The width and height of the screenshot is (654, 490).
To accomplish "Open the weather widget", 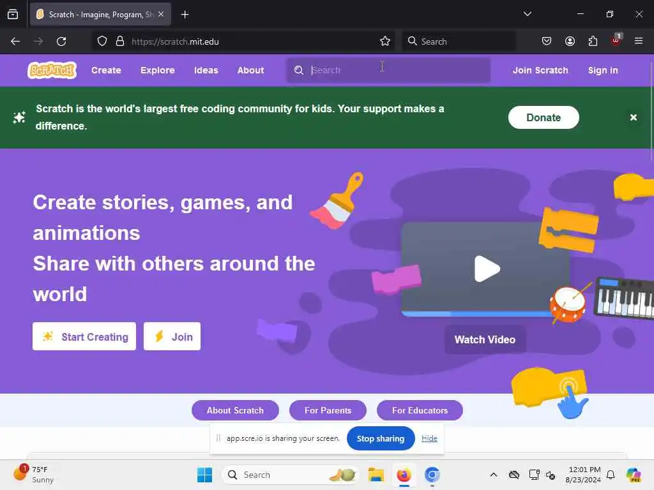I will coord(33,475).
